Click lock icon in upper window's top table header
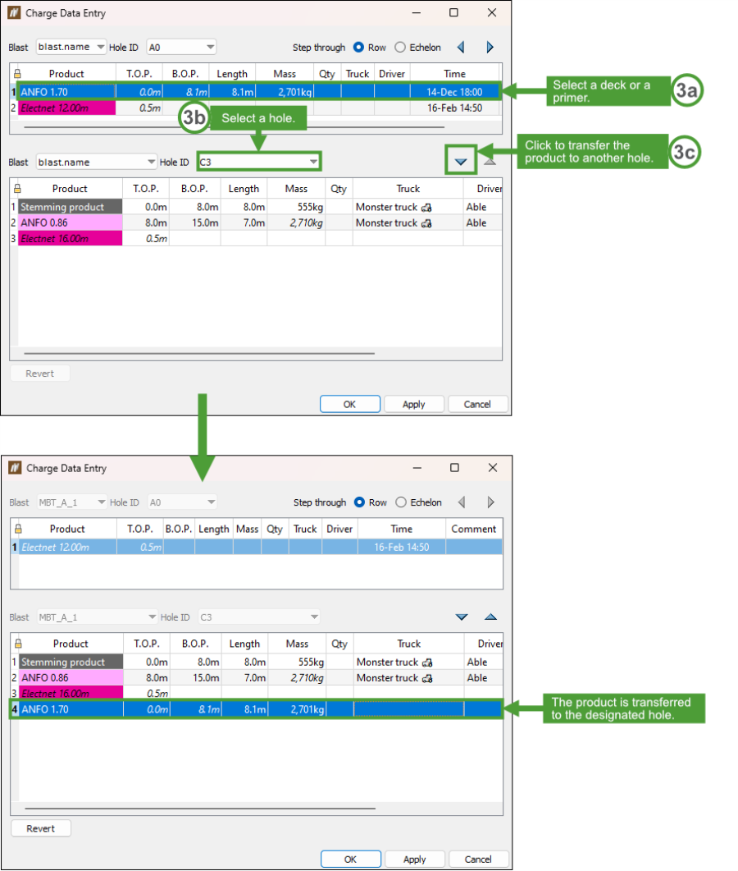This screenshot has width=738, height=871. 17,73
